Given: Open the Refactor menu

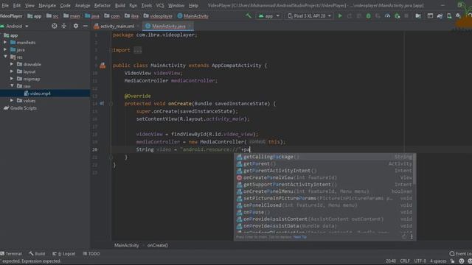Looking at the screenshot, I should [x=103, y=5].
